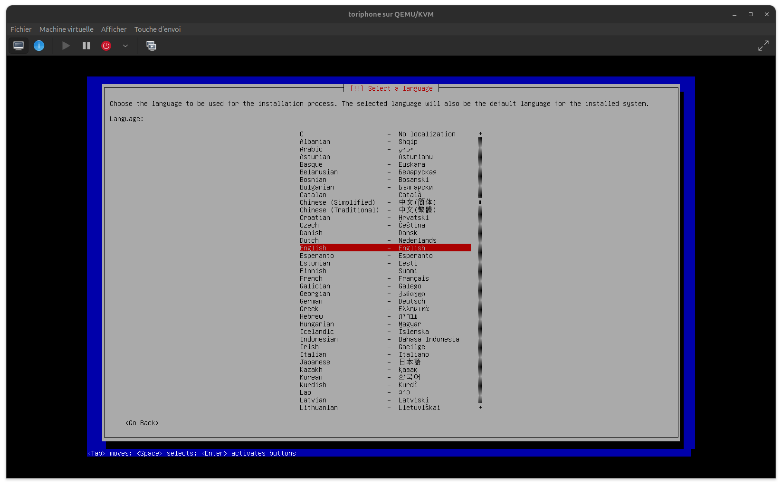Open the snapshots manager icon
The width and height of the screenshot is (782, 486).
tap(151, 46)
